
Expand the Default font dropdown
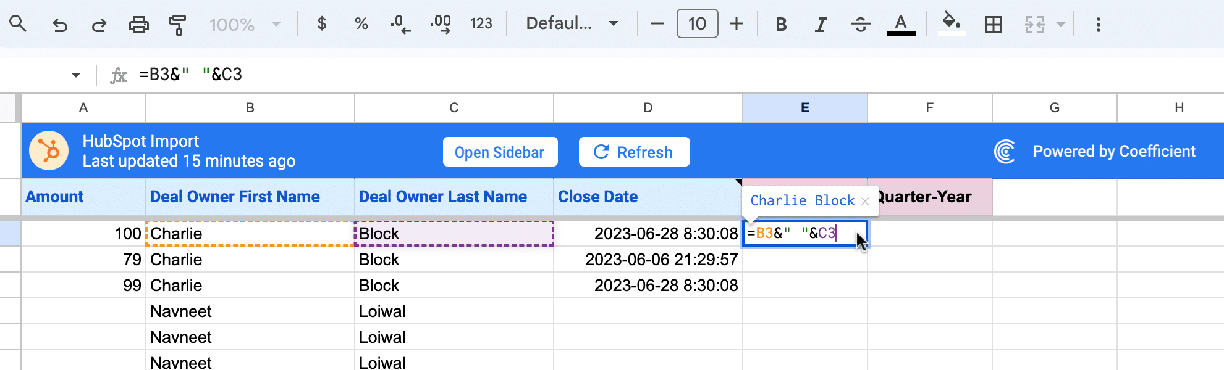tap(572, 24)
